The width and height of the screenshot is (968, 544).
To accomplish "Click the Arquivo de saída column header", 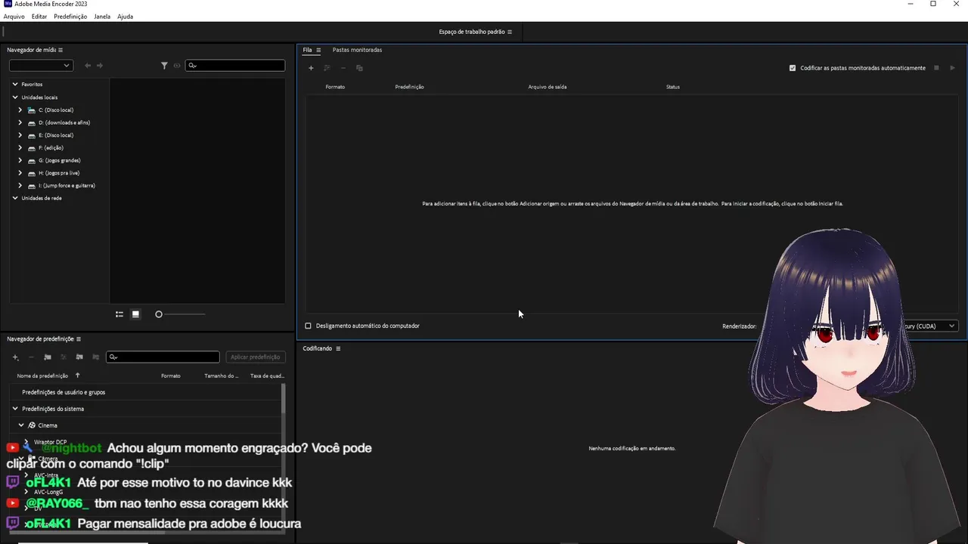I will [548, 87].
